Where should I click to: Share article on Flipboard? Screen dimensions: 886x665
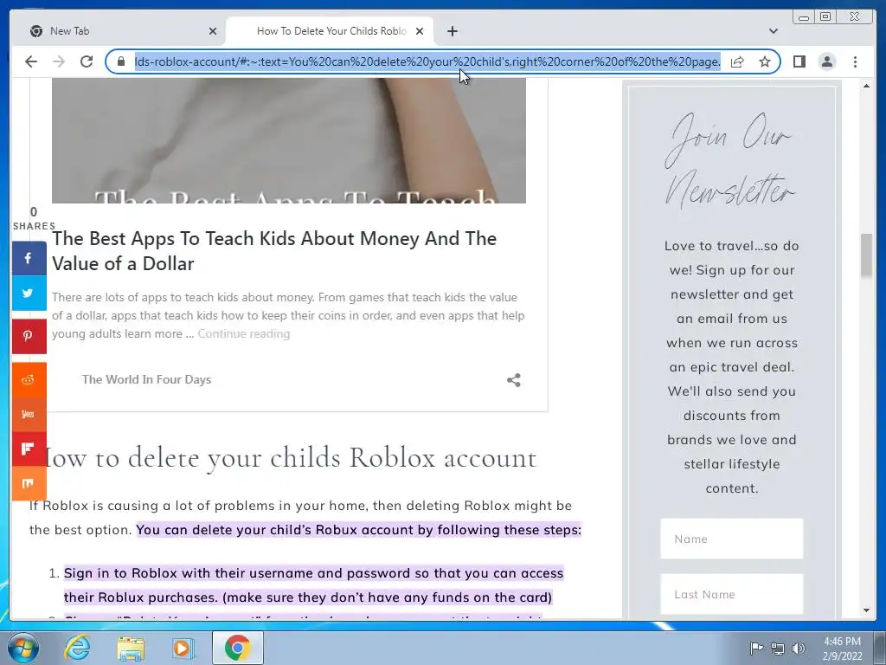29,449
